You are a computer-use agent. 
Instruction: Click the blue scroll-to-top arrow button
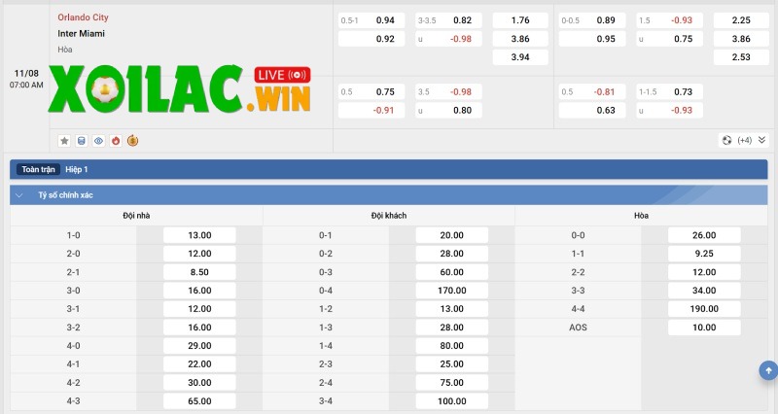tap(768, 370)
